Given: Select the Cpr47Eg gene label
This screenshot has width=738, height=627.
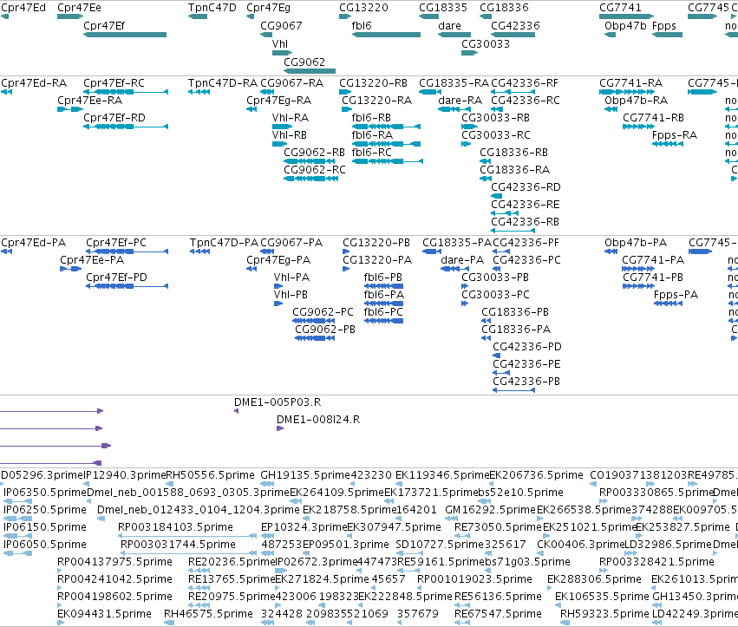Looking at the screenshot, I should [268, 8].
